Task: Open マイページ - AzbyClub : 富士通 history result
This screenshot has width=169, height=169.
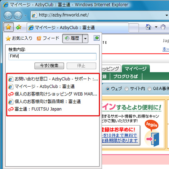Action: (x=42, y=87)
